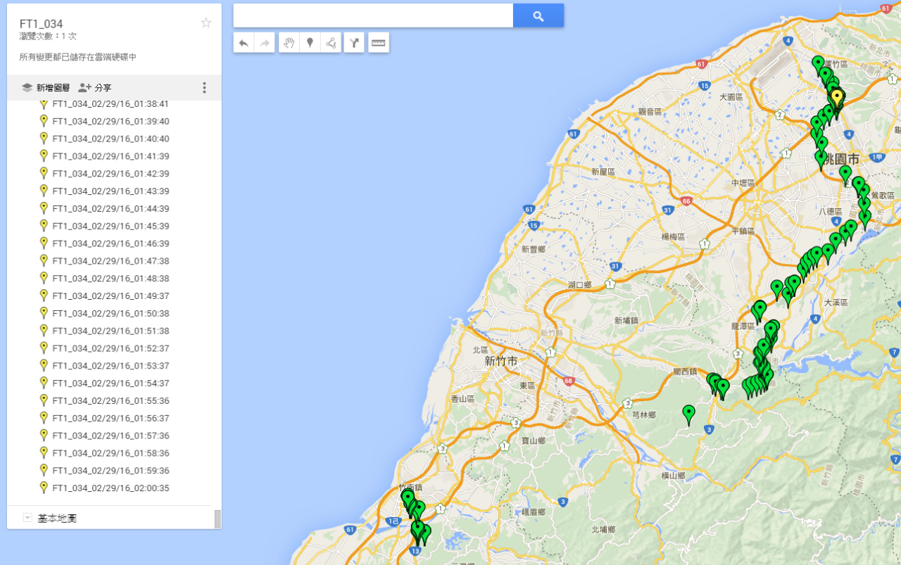The width and height of the screenshot is (901, 565).
Task: Open the three-dot map options menu
Action: click(x=205, y=88)
